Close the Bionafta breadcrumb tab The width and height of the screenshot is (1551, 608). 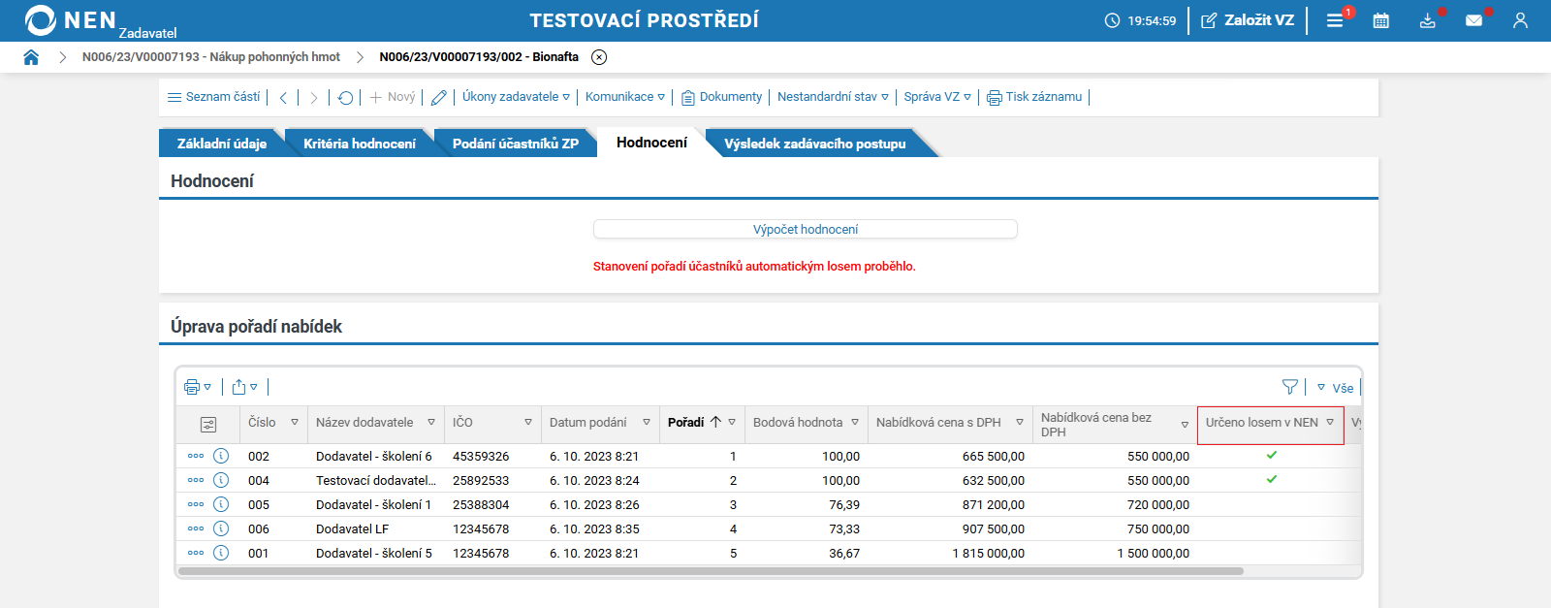pyautogui.click(x=599, y=57)
